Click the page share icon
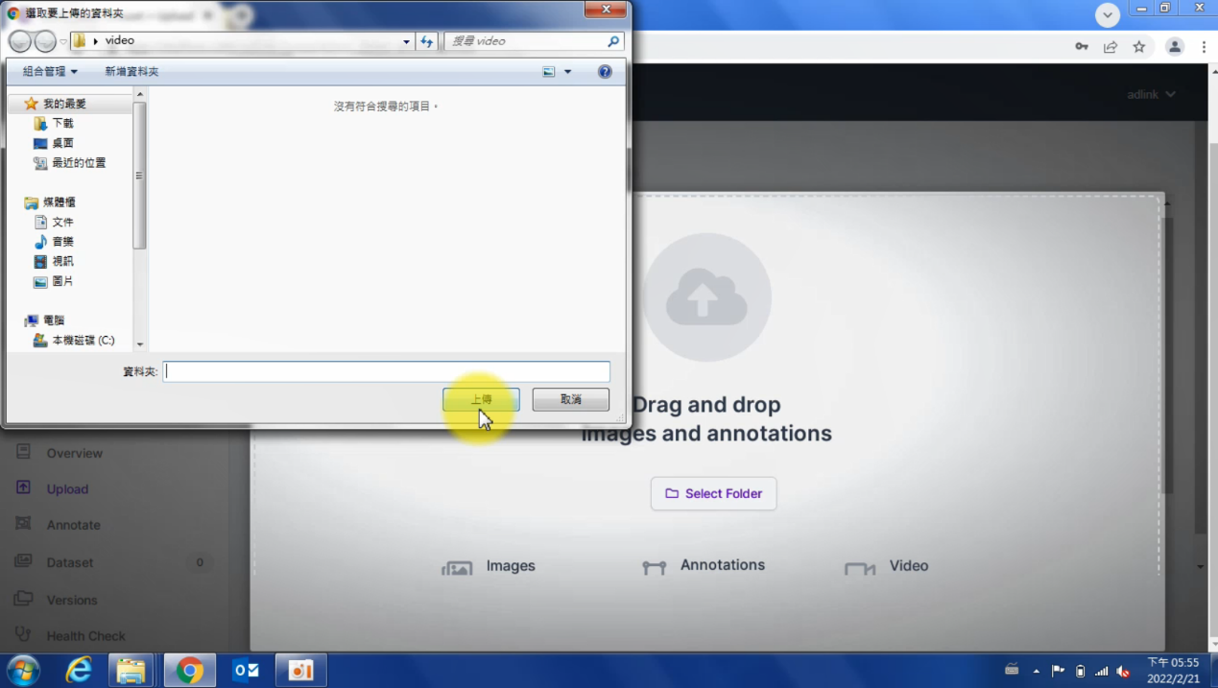The width and height of the screenshot is (1218, 688). pos(1111,47)
